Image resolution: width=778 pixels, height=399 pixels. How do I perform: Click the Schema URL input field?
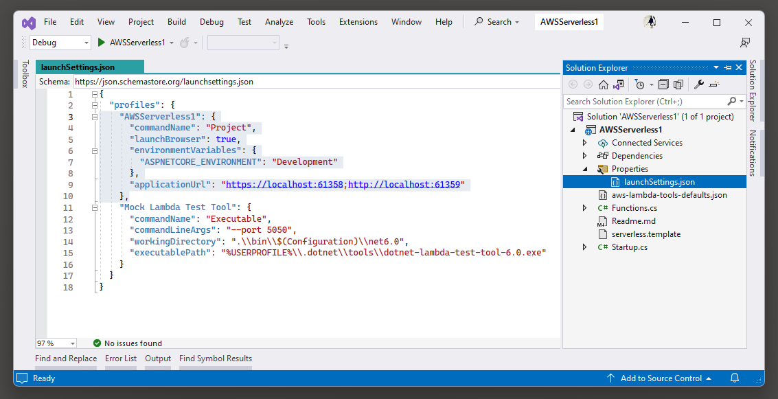(x=317, y=82)
